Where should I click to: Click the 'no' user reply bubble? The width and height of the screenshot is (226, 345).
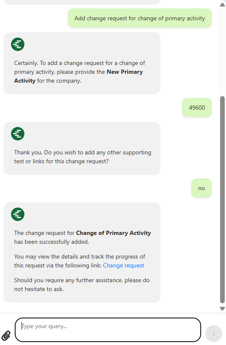point(202,188)
